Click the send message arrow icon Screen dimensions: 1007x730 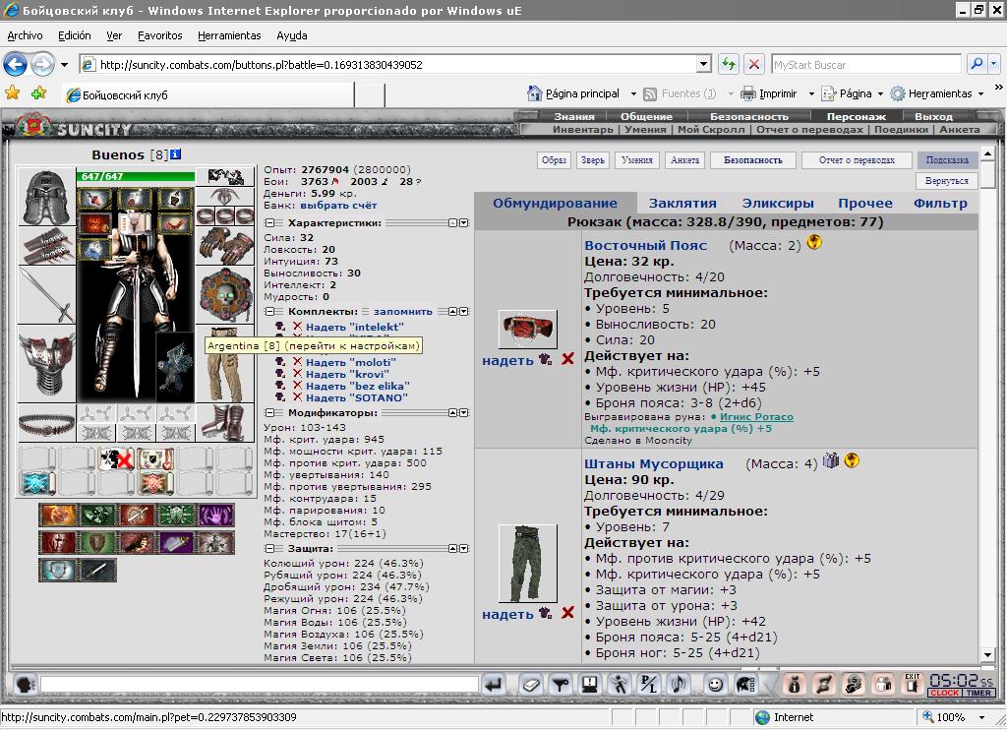click(x=494, y=685)
